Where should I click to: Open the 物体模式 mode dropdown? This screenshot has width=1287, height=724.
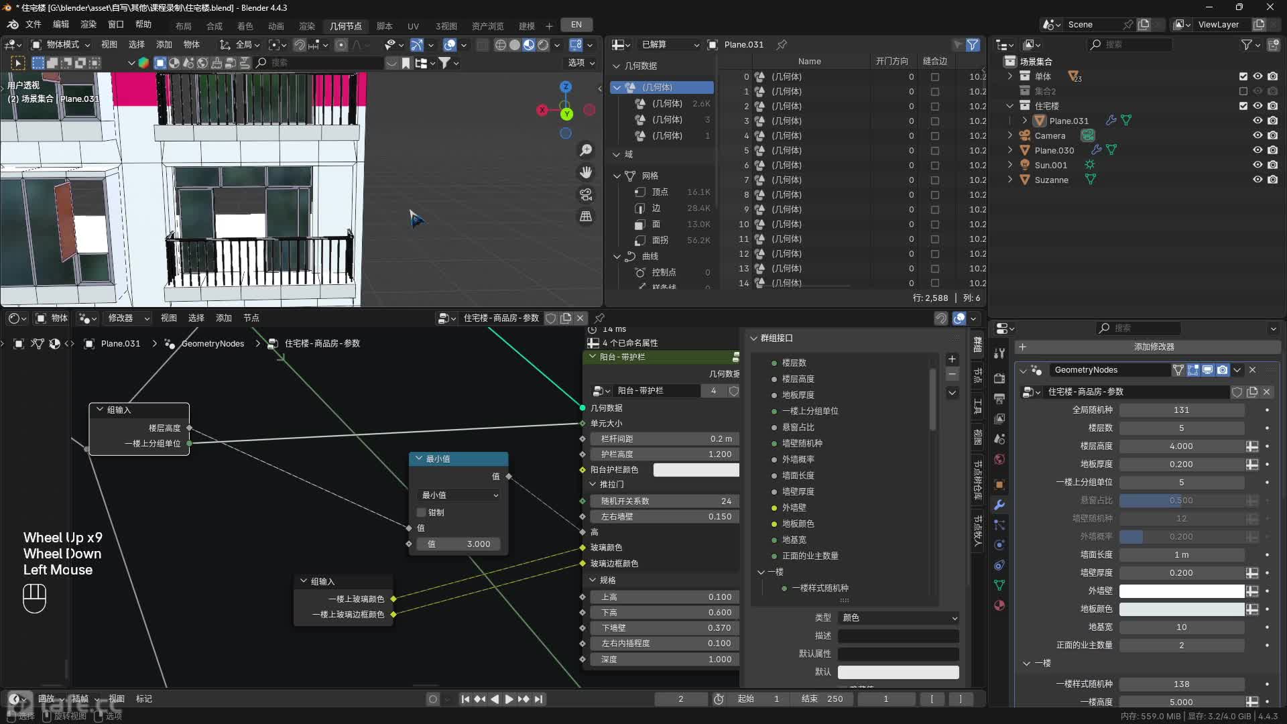click(x=61, y=45)
